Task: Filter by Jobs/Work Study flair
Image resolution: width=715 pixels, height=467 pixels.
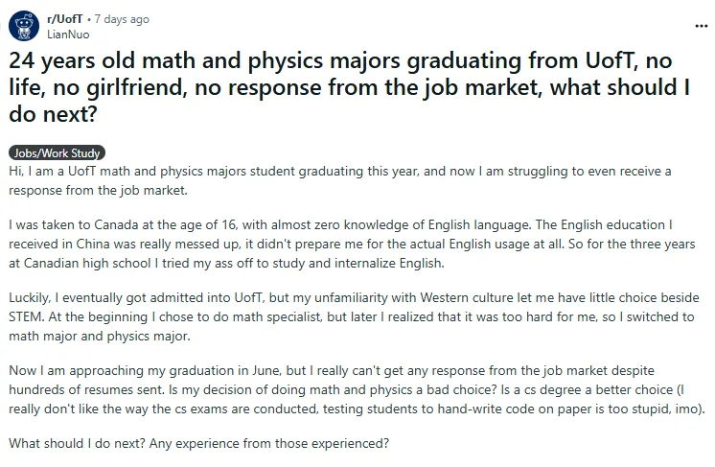Action: 57,153
